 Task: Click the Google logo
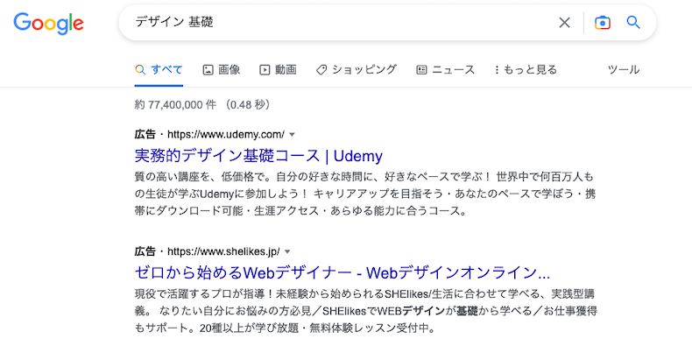tap(48, 24)
